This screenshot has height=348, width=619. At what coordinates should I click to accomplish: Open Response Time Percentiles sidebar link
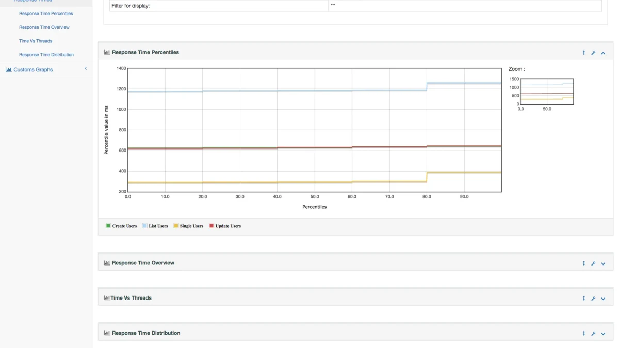(x=46, y=14)
